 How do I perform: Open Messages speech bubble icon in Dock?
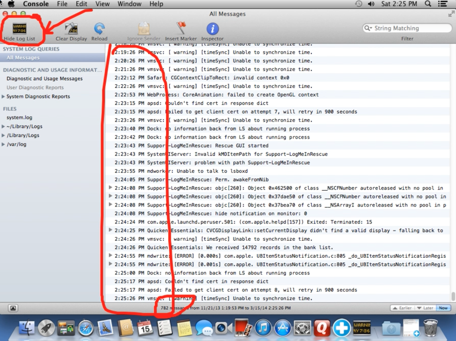tap(204, 328)
